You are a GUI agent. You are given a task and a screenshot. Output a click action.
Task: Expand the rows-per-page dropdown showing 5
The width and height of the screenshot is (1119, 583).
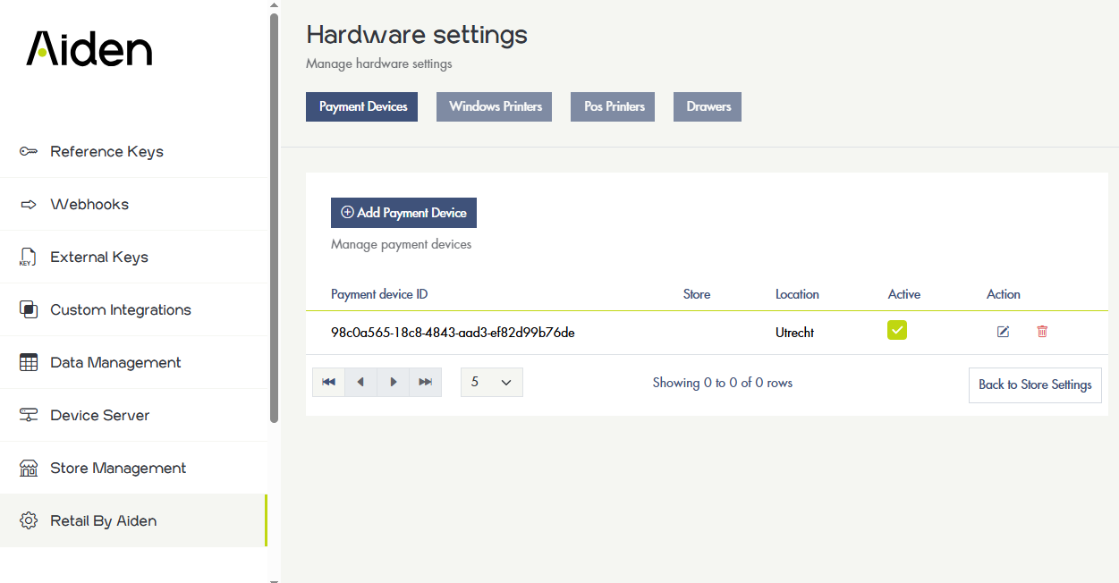pyautogui.click(x=491, y=382)
